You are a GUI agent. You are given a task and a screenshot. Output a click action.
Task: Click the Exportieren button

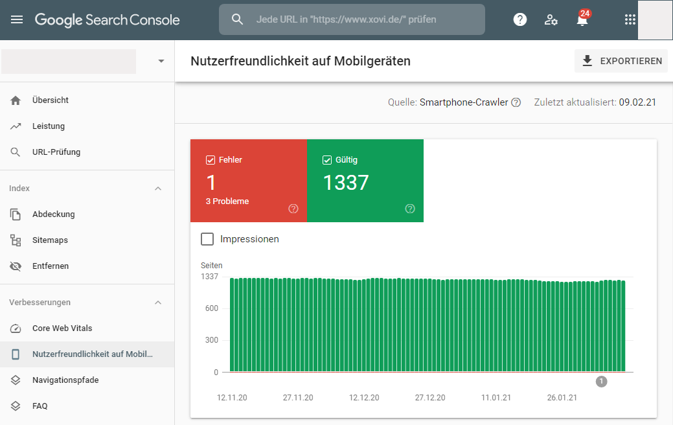point(621,62)
